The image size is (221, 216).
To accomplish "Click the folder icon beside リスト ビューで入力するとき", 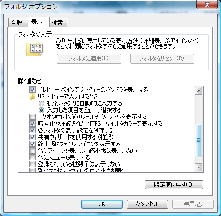I will (32, 97).
